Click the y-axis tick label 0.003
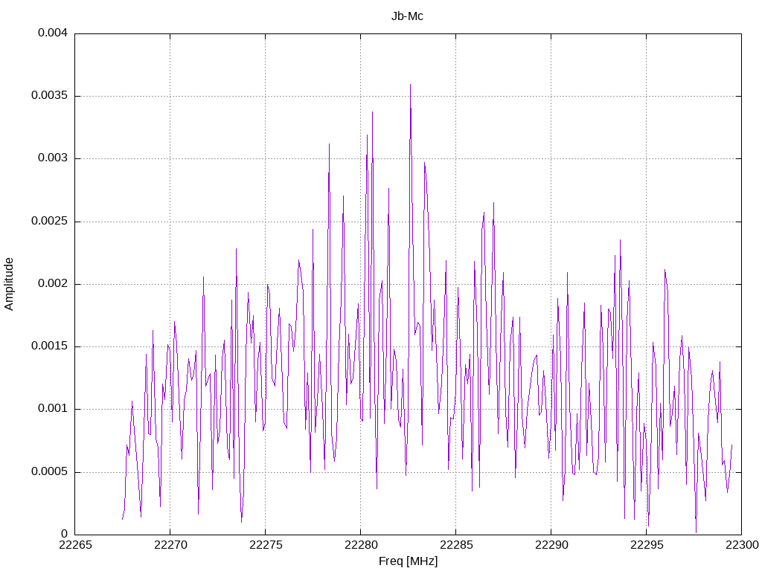762x571 pixels. pos(53,158)
